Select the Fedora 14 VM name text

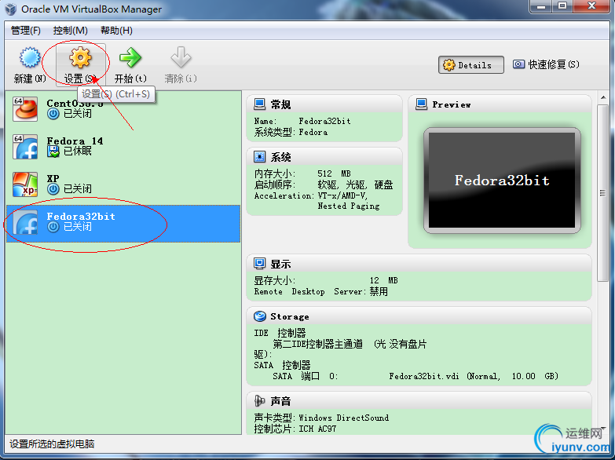click(x=75, y=141)
